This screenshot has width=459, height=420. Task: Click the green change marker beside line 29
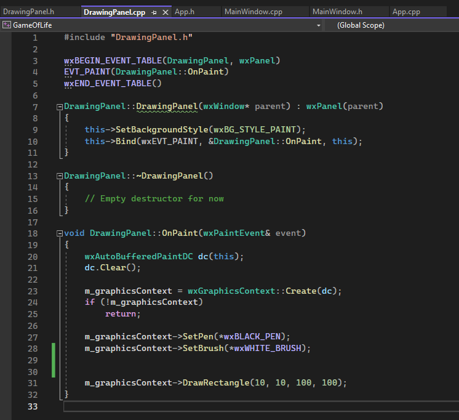[x=54, y=360]
